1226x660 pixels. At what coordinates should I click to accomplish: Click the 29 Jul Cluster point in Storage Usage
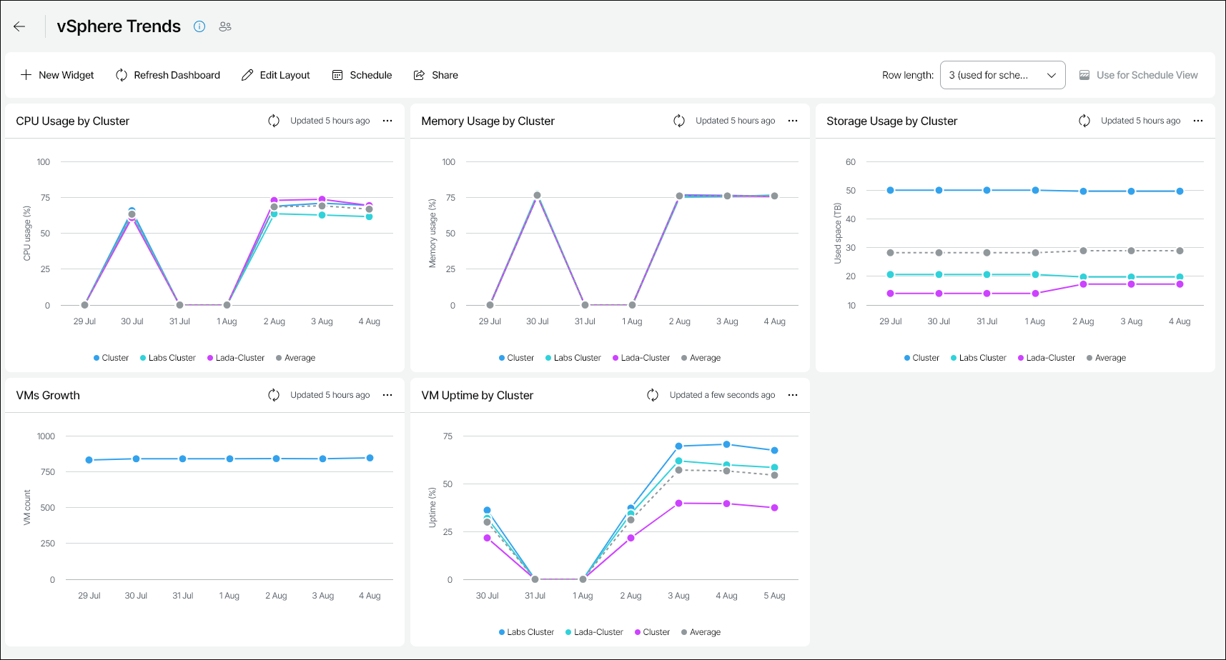pos(890,190)
